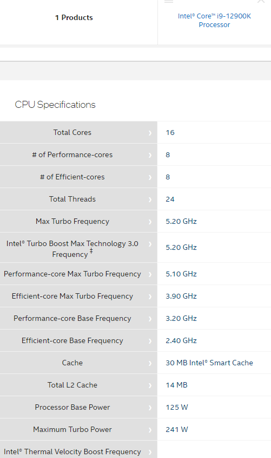Viewport: 271px width, 458px height.
Task: Open the Thermal Velocity Boost Frequency info chevron
Action: [x=150, y=452]
